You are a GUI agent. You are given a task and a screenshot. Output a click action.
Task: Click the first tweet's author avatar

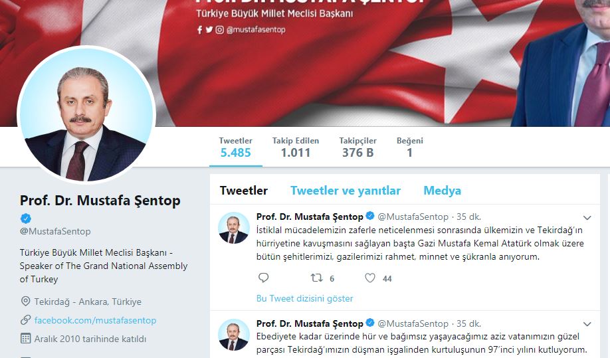[233, 228]
